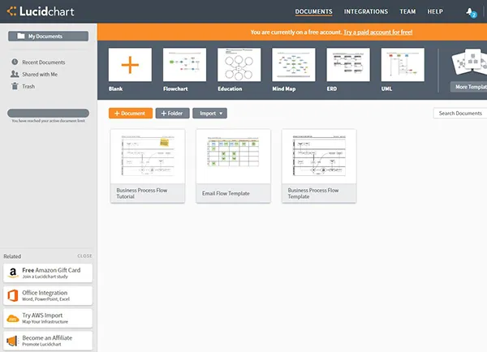Click the Flowchart template label
The height and width of the screenshot is (352, 487).
point(175,88)
